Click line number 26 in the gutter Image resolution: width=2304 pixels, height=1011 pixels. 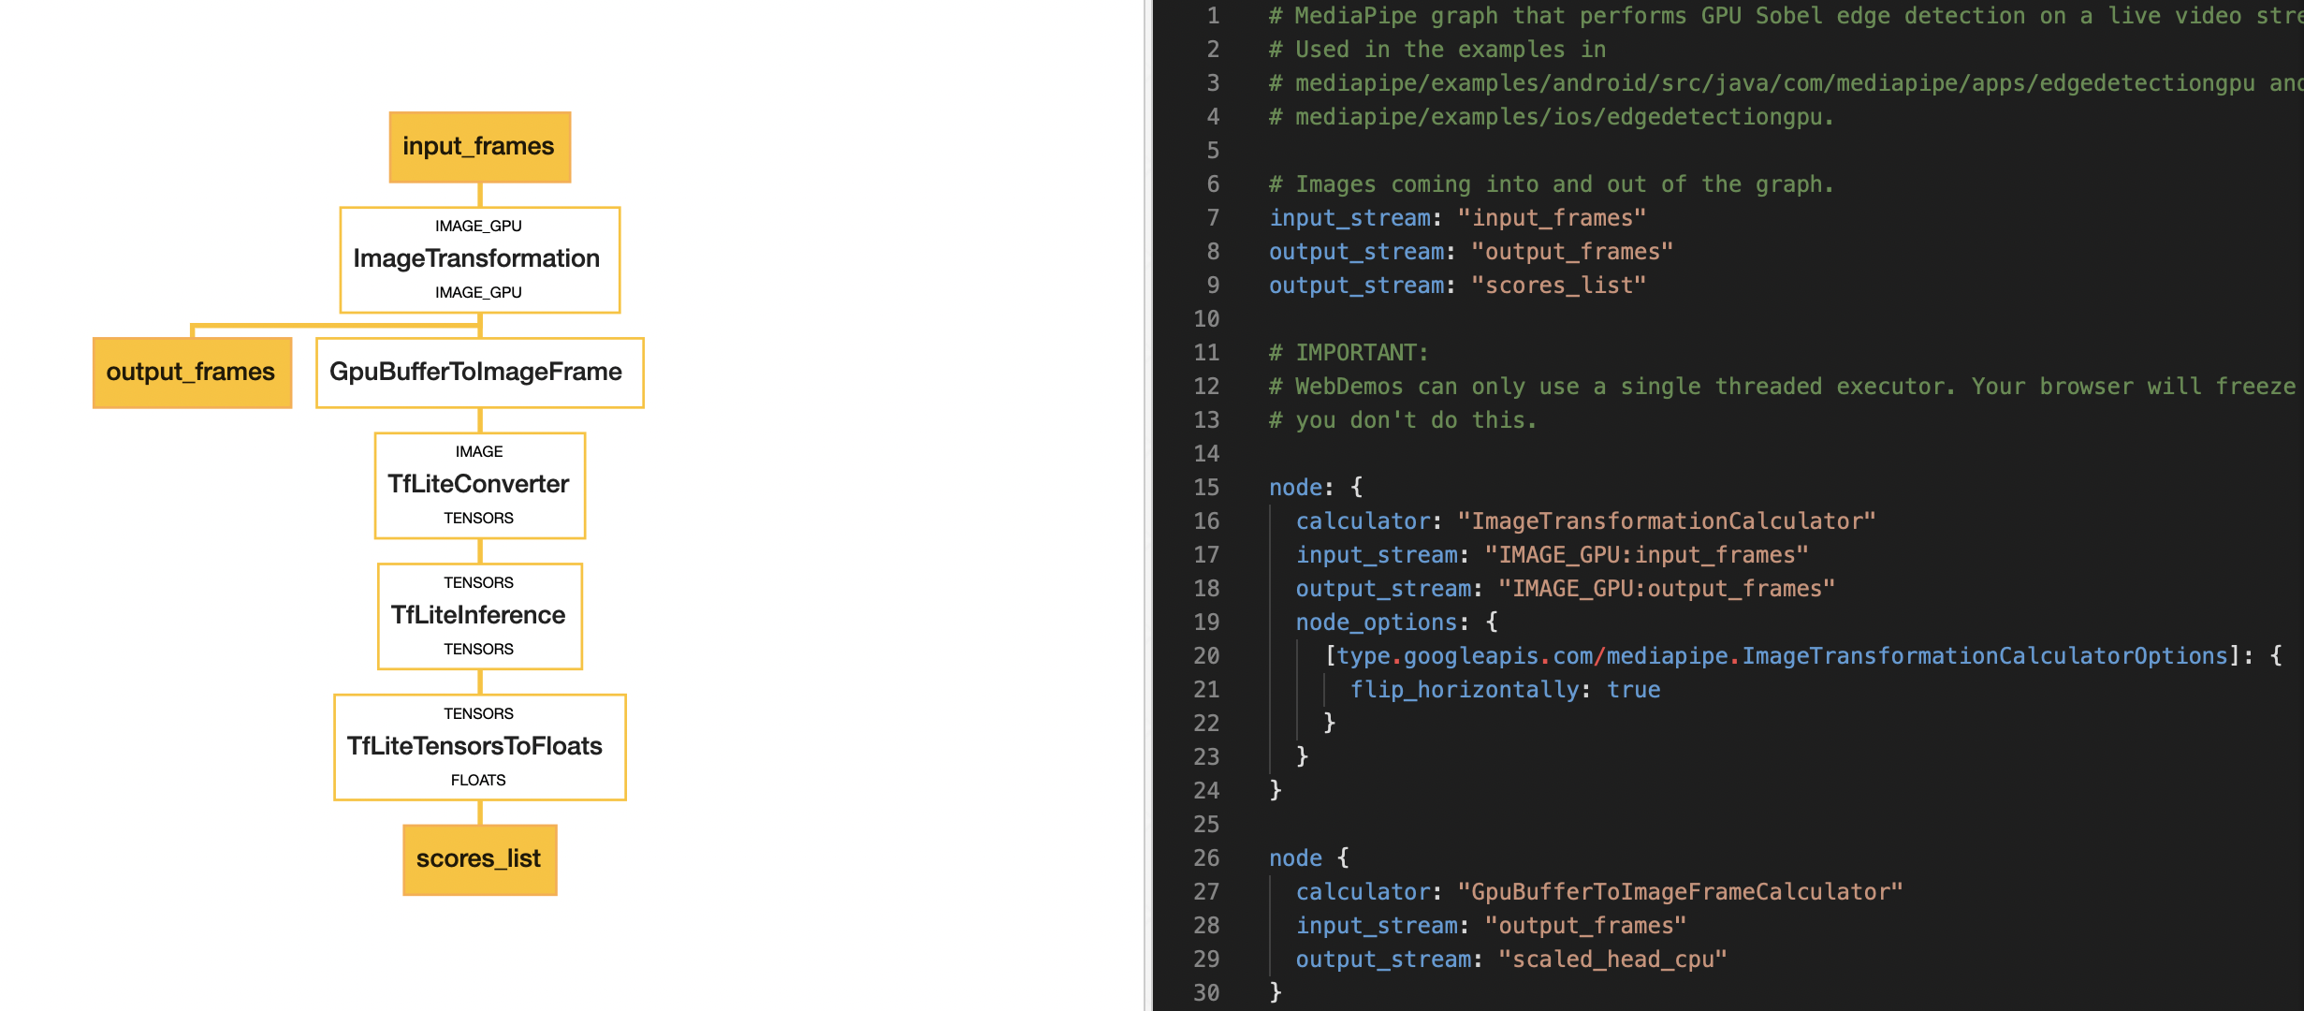pos(1206,858)
